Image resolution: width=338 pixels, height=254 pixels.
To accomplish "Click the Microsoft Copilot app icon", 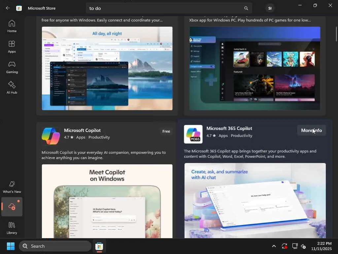I will (51, 136).
